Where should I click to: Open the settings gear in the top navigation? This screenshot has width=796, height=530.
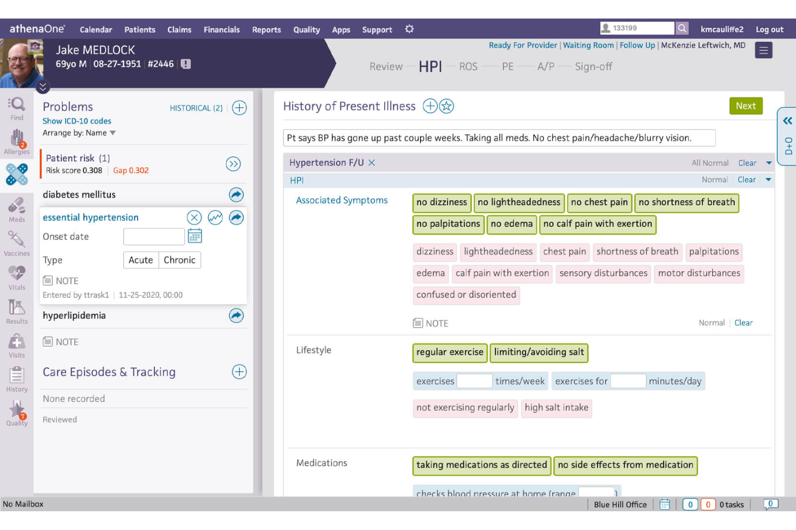409,30
